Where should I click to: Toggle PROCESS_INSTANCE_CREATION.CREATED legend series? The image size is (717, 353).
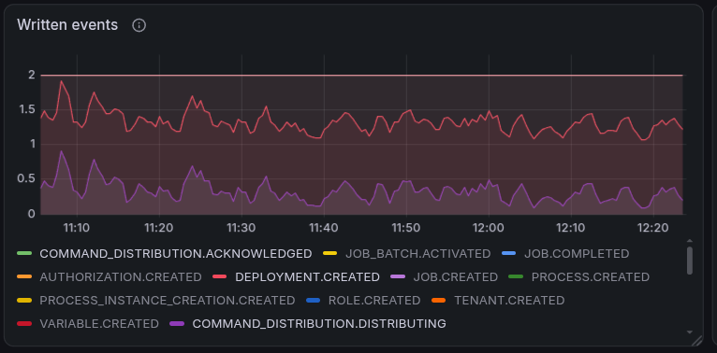(x=168, y=301)
